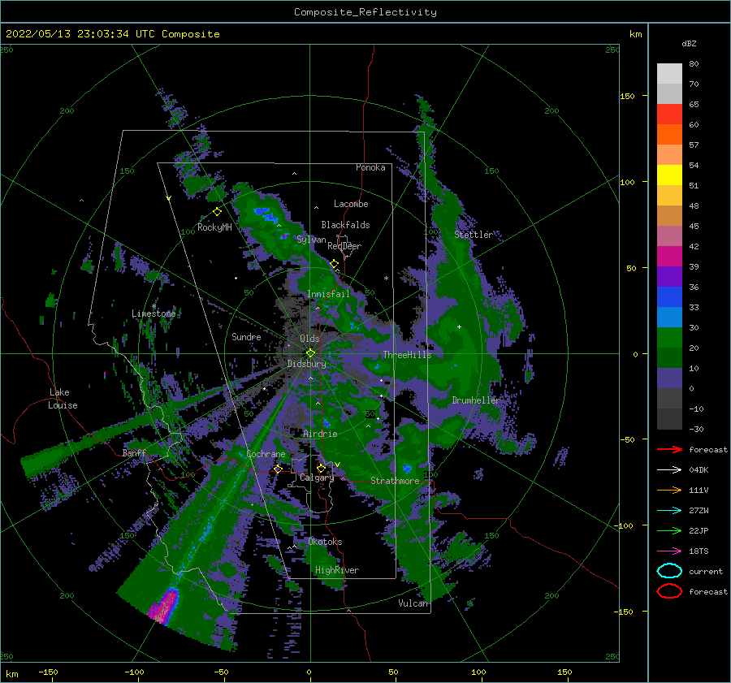This screenshot has height=683, width=731.
Task: Pick the magenta 42–39 dBZ swatch
Action: tap(669, 256)
